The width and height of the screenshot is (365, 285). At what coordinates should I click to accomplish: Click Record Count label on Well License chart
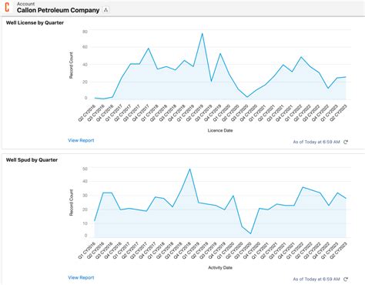[x=71, y=65]
